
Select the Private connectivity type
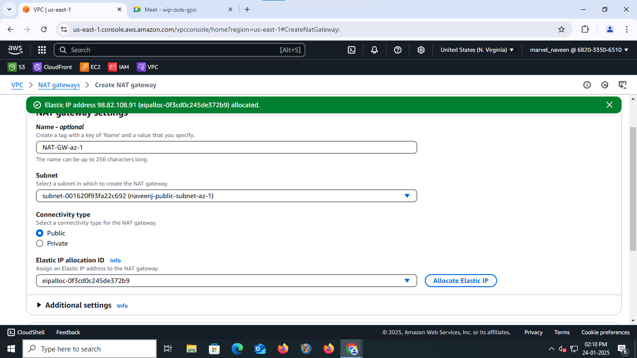tap(40, 243)
